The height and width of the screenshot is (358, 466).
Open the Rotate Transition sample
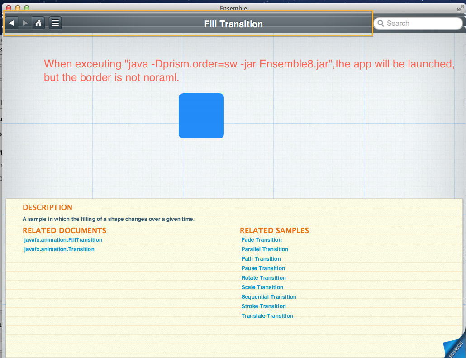tap(264, 278)
